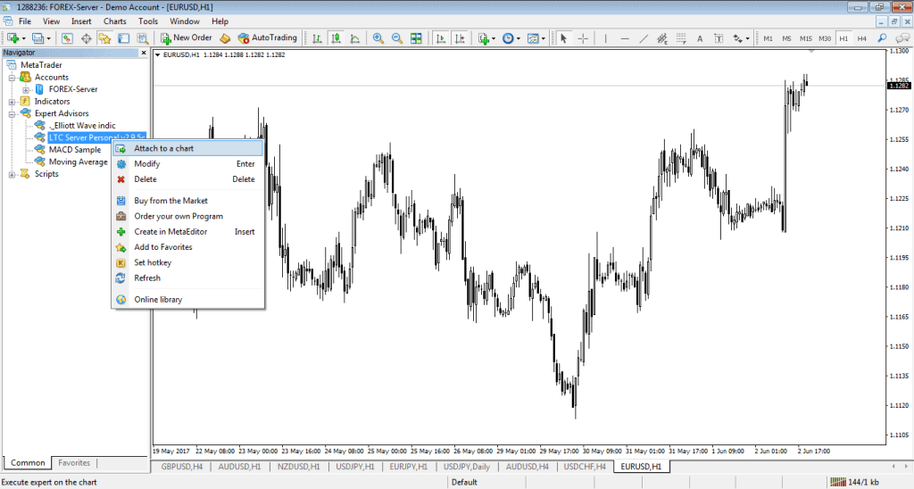914x489 pixels.
Task: Toggle chart shift icon
Action: click(x=460, y=38)
